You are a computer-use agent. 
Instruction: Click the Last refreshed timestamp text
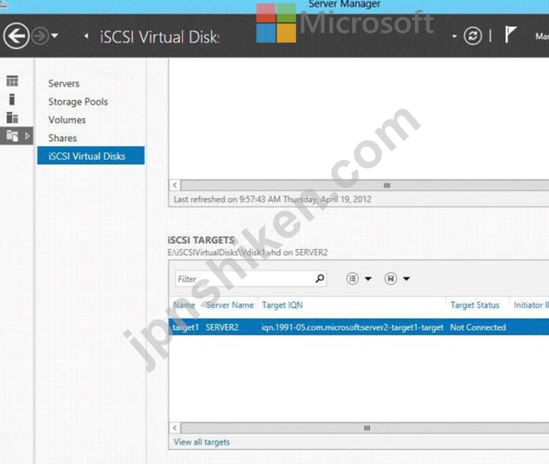tap(272, 200)
